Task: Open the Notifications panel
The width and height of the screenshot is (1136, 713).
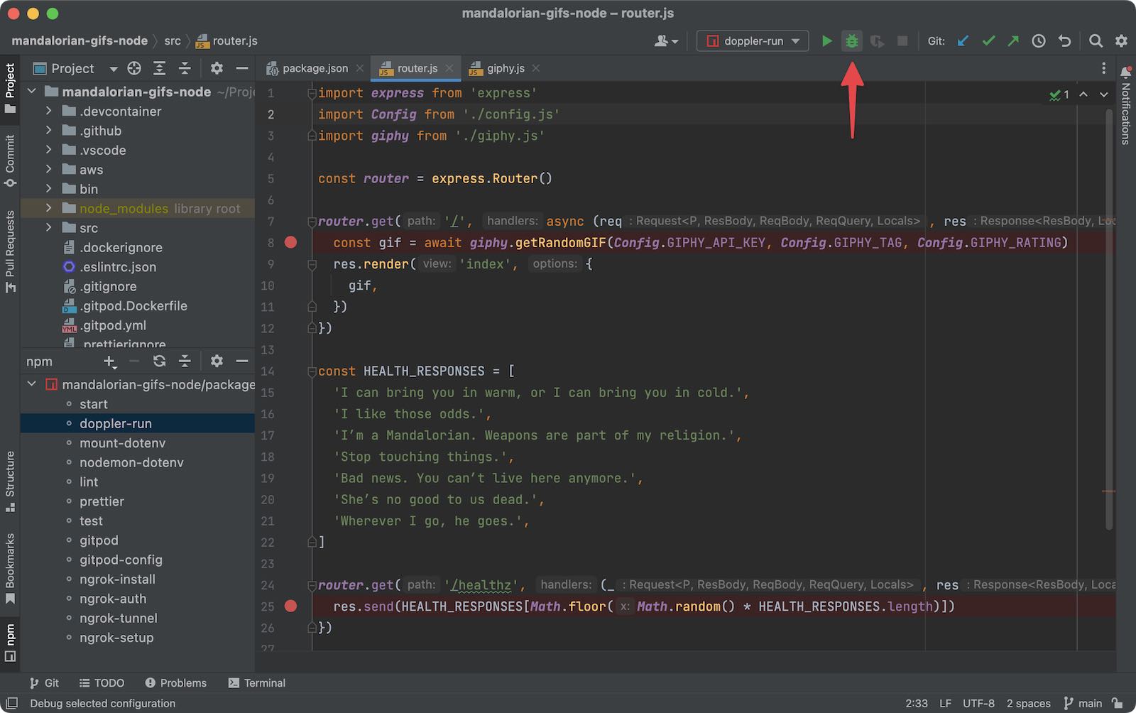Action: tap(1126, 106)
